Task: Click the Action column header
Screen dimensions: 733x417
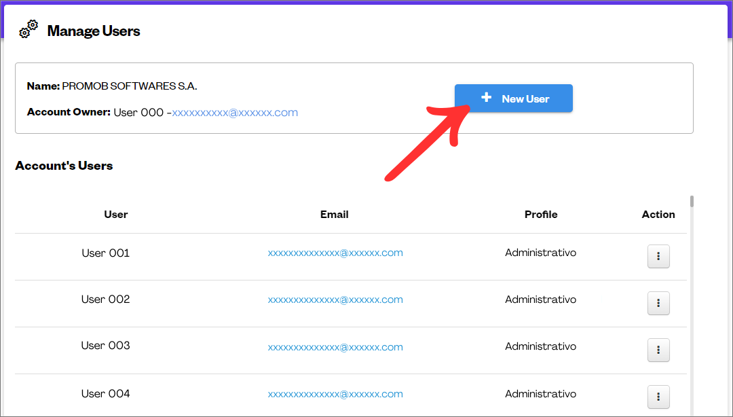Action: (x=658, y=215)
